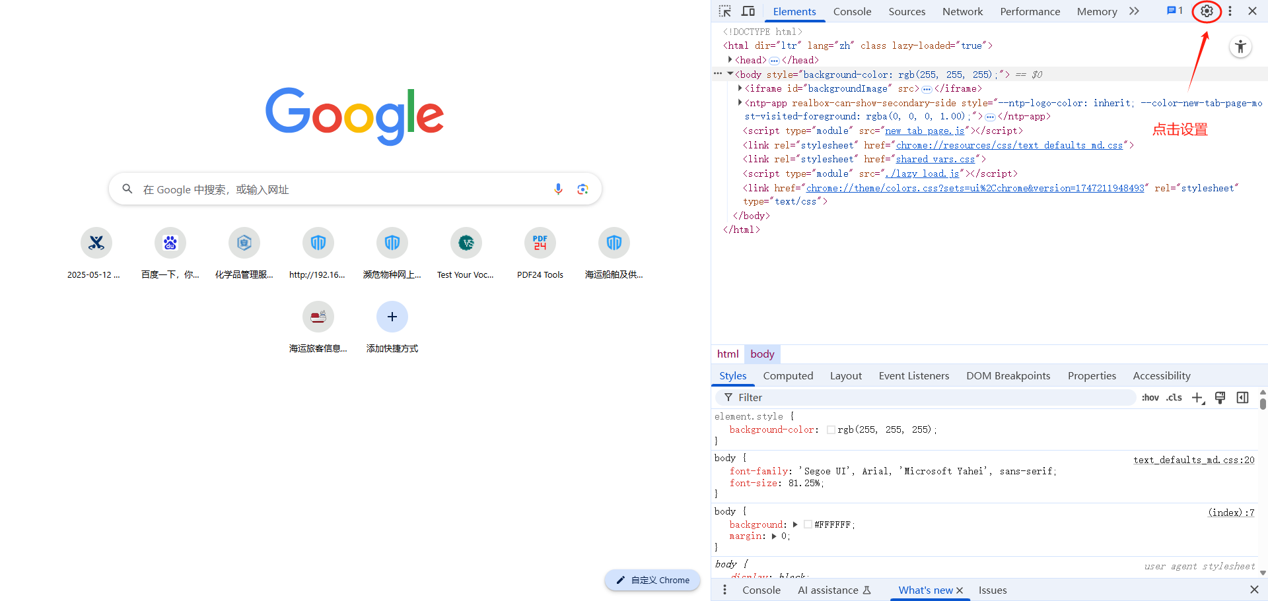Show more DevTools tabs chevron

coord(1134,11)
